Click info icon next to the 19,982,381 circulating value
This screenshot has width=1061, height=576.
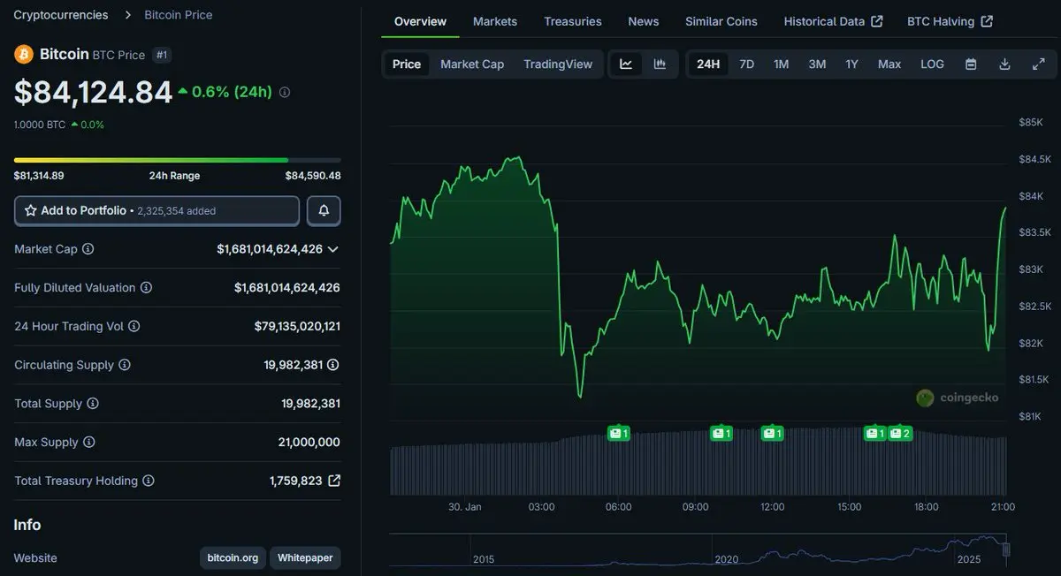pos(333,365)
